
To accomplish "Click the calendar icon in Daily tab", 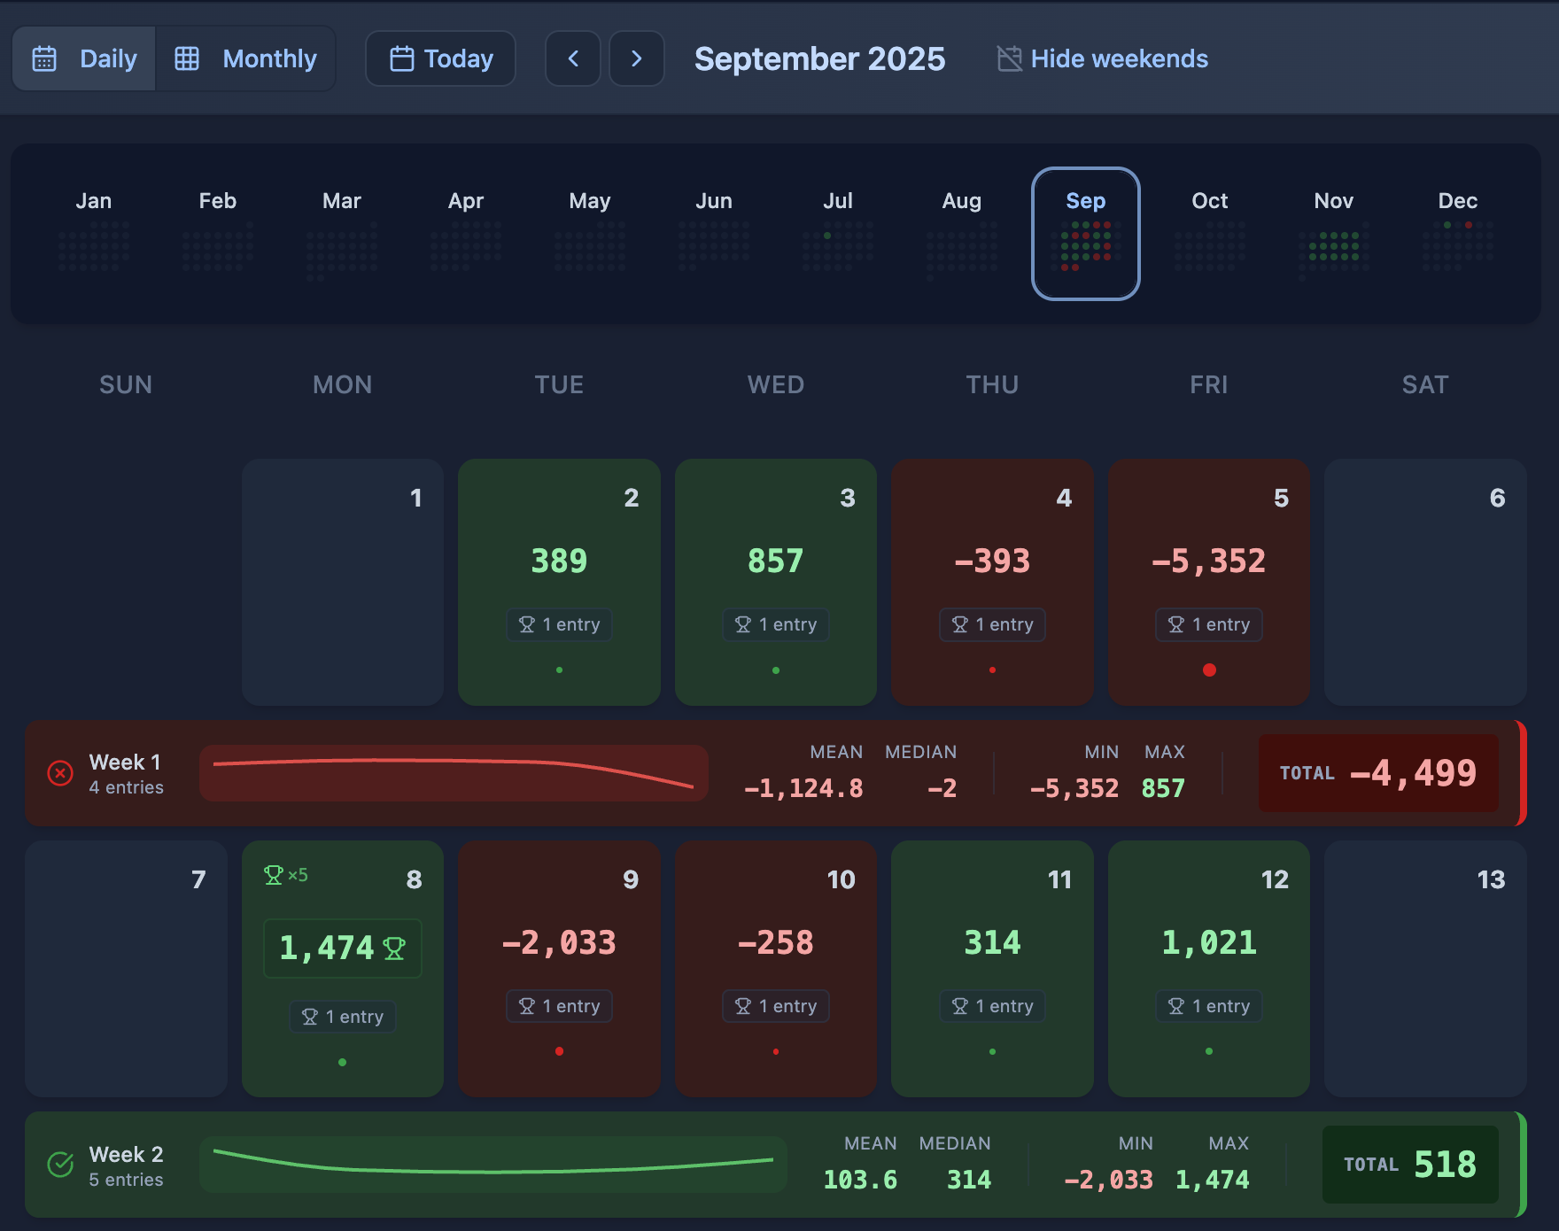I will (x=44, y=58).
